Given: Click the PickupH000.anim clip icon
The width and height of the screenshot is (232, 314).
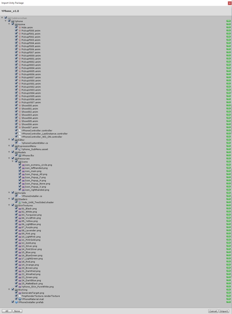Looking at the screenshot, I should coord(20,56).
